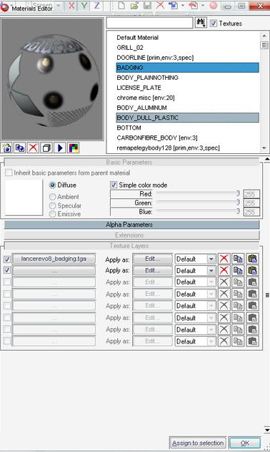Select LICENSE_PLATE material entry
This screenshot has width=270, height=452.
tap(139, 88)
